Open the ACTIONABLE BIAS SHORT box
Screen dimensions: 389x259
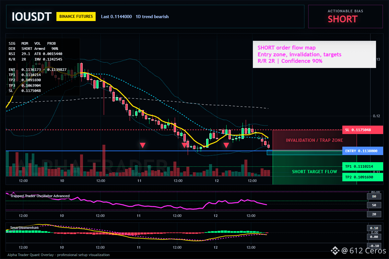tap(345, 17)
